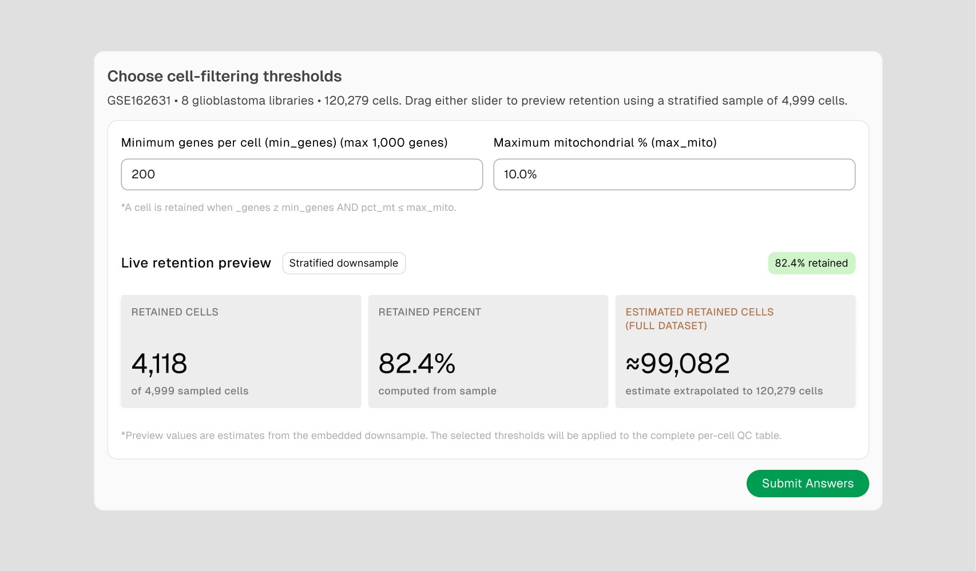
Task: Click the "Minimum genes per cell (min_genes)" label
Action: (x=284, y=142)
